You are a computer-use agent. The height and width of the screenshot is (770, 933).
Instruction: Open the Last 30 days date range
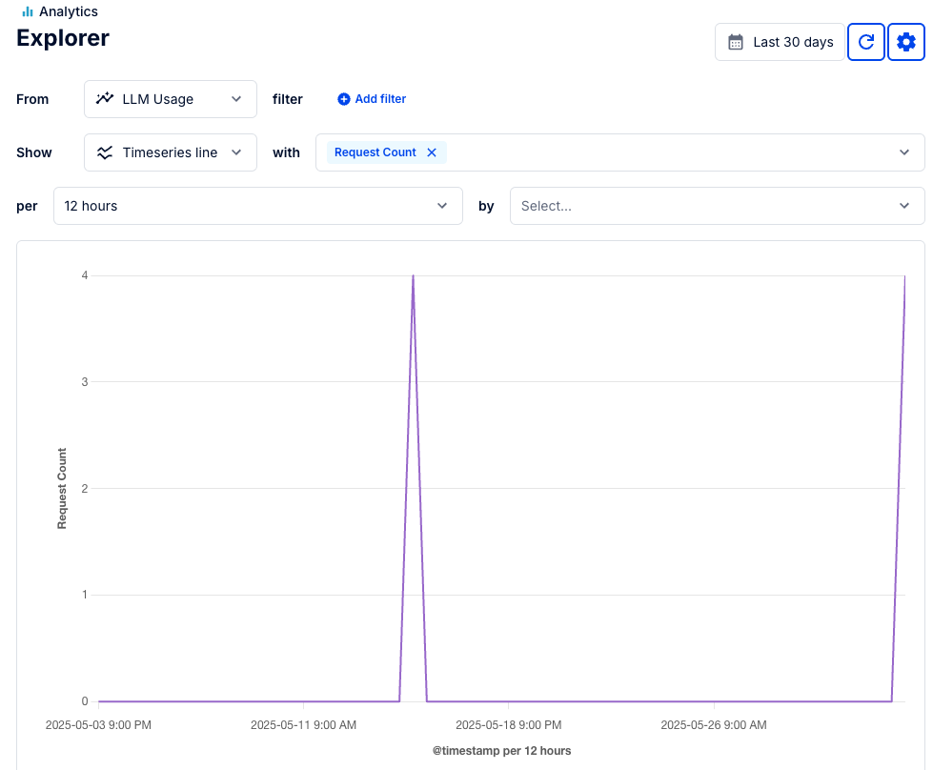point(780,42)
